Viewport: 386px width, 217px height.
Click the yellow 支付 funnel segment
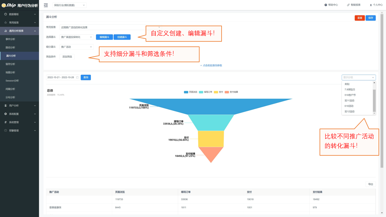(x=211, y=139)
